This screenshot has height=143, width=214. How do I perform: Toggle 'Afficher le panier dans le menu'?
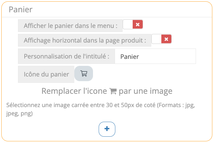[x=133, y=24]
